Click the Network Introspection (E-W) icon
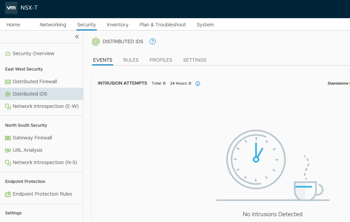The width and height of the screenshot is (350, 222). pyautogui.click(x=8, y=107)
